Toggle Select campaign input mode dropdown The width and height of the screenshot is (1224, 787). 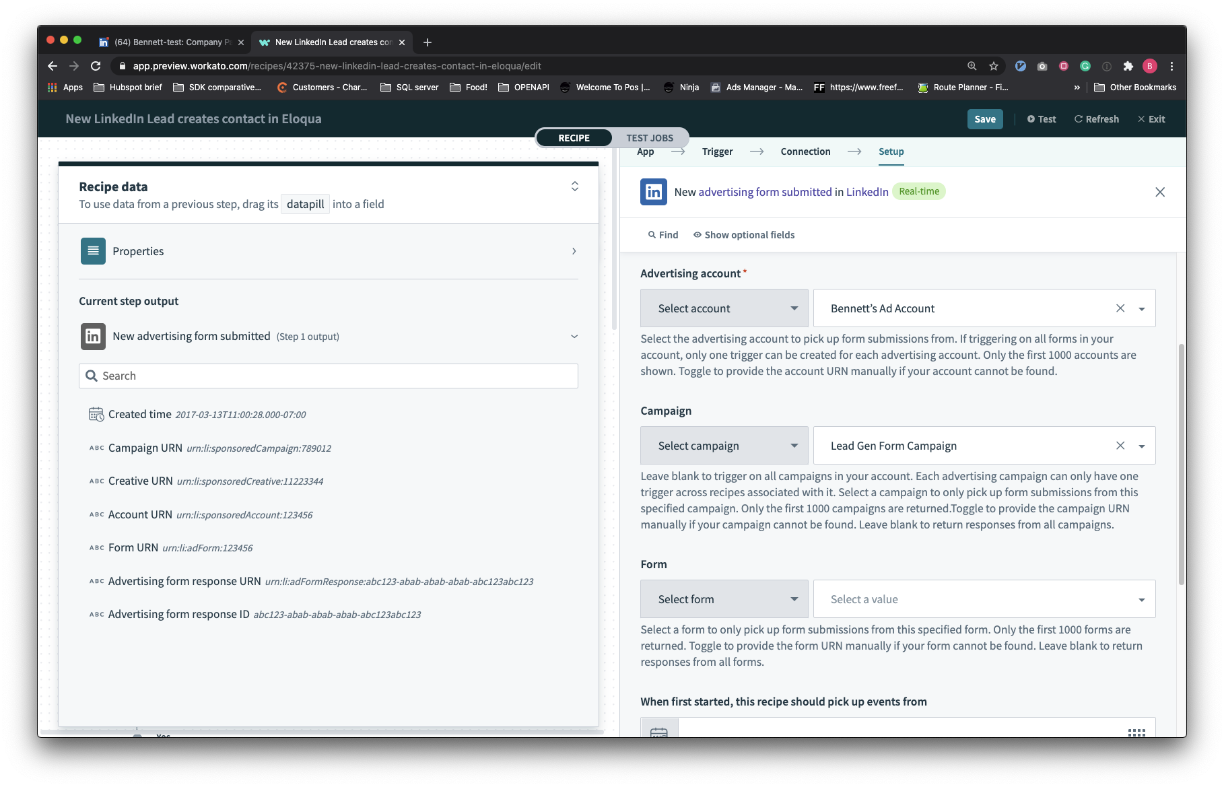coord(724,446)
